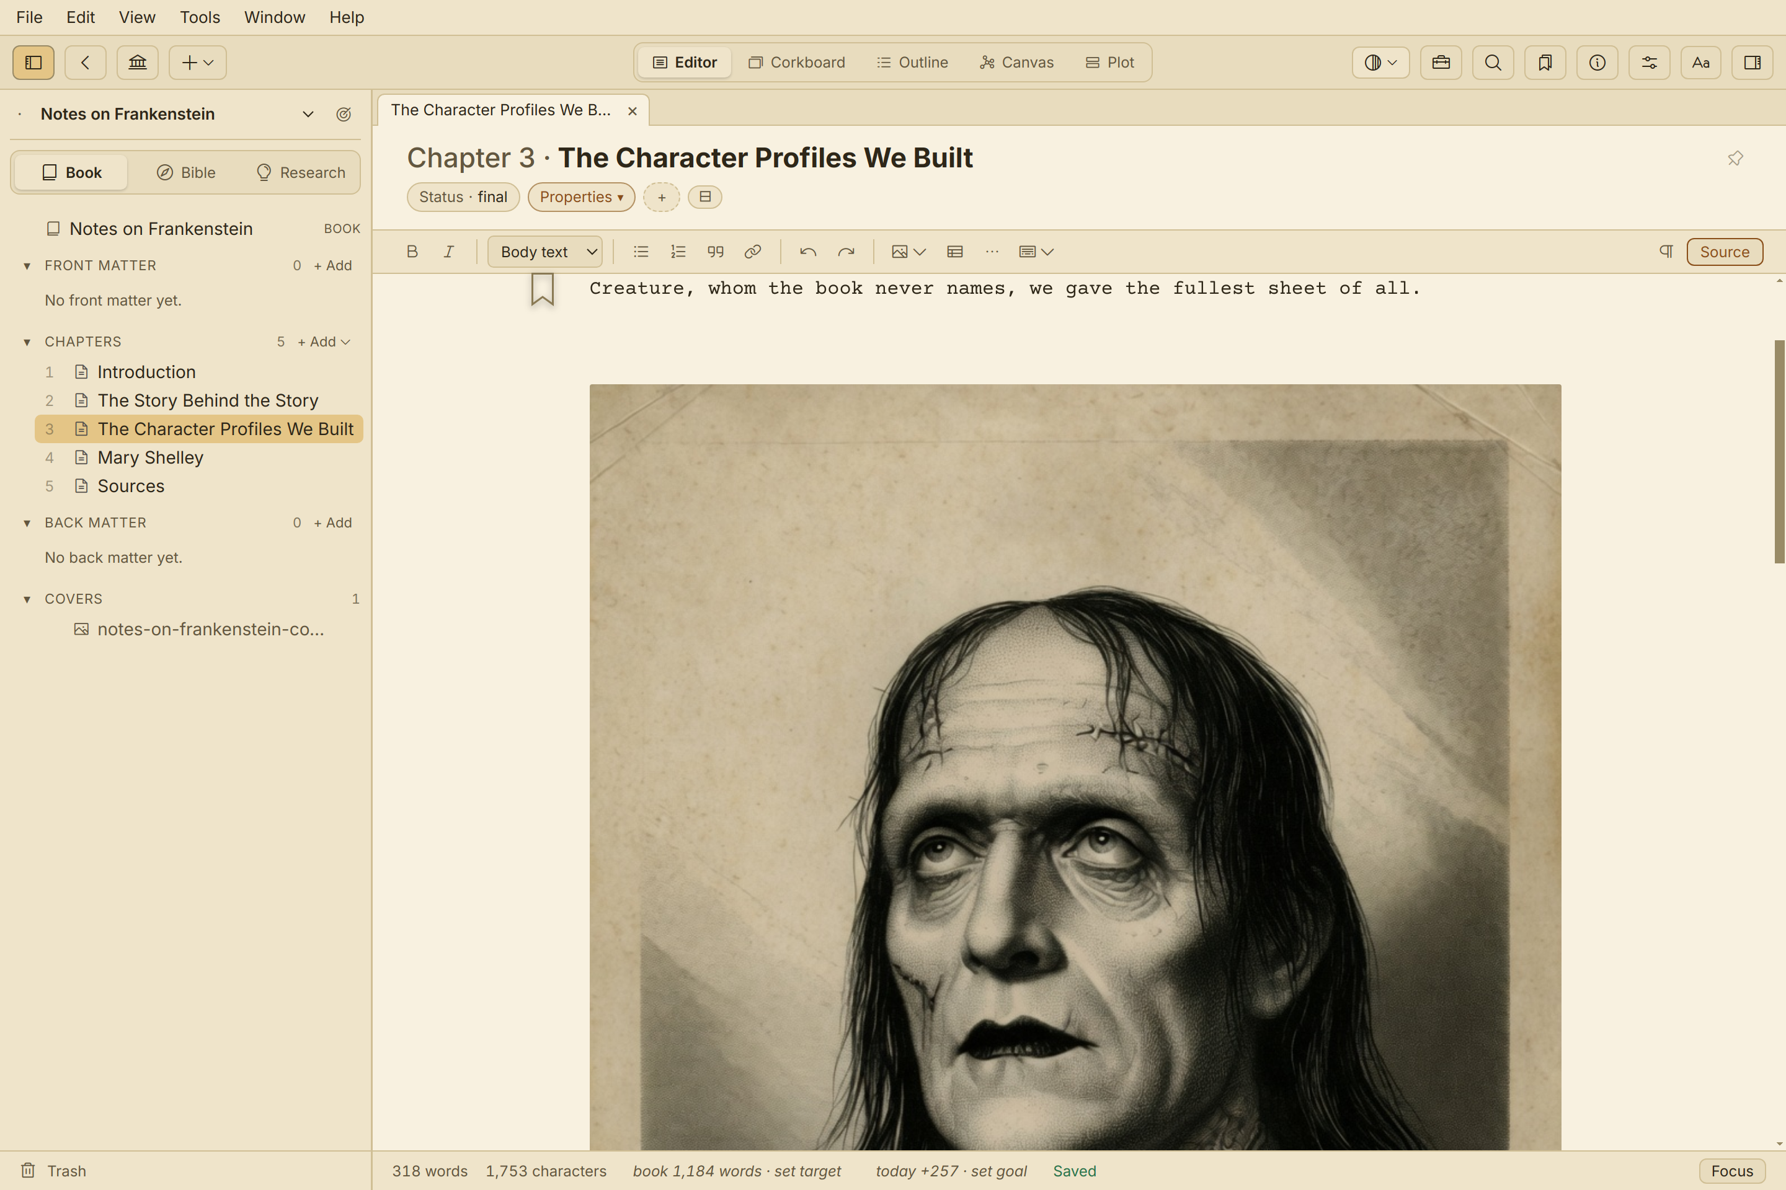Open the Mary Shelley chapter

coord(199,457)
